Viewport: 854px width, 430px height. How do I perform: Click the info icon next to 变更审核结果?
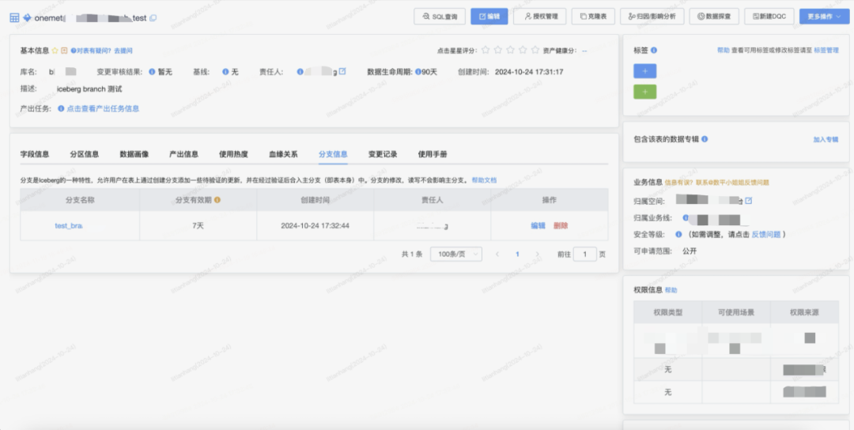tap(152, 72)
